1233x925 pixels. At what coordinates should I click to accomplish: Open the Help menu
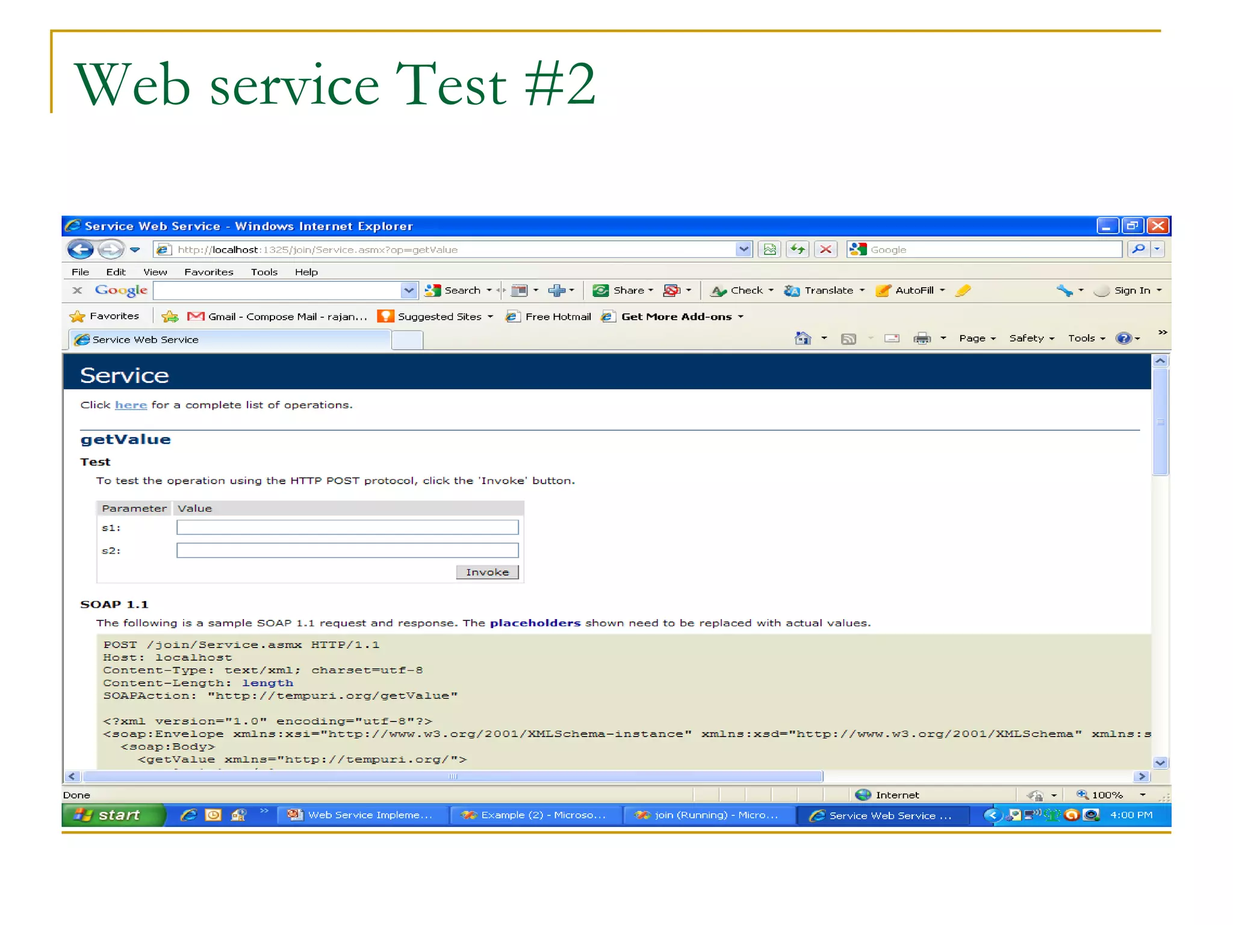306,272
